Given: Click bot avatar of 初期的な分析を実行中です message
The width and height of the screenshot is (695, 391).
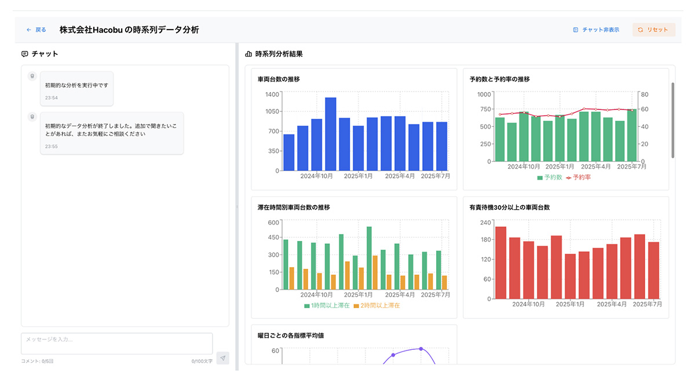Looking at the screenshot, I should point(32,76).
